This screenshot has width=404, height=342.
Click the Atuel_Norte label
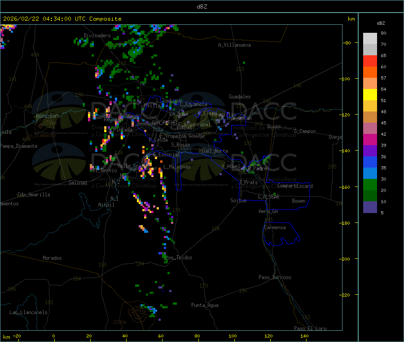point(213,151)
